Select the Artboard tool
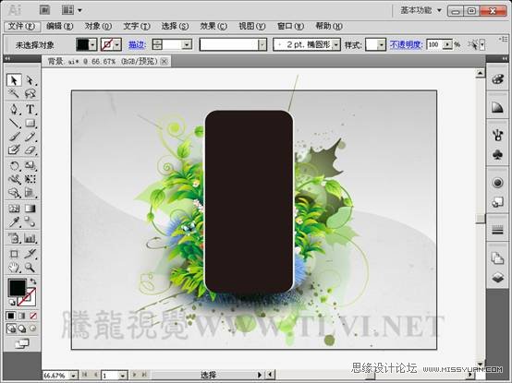This screenshot has width=512, height=383. [x=14, y=254]
